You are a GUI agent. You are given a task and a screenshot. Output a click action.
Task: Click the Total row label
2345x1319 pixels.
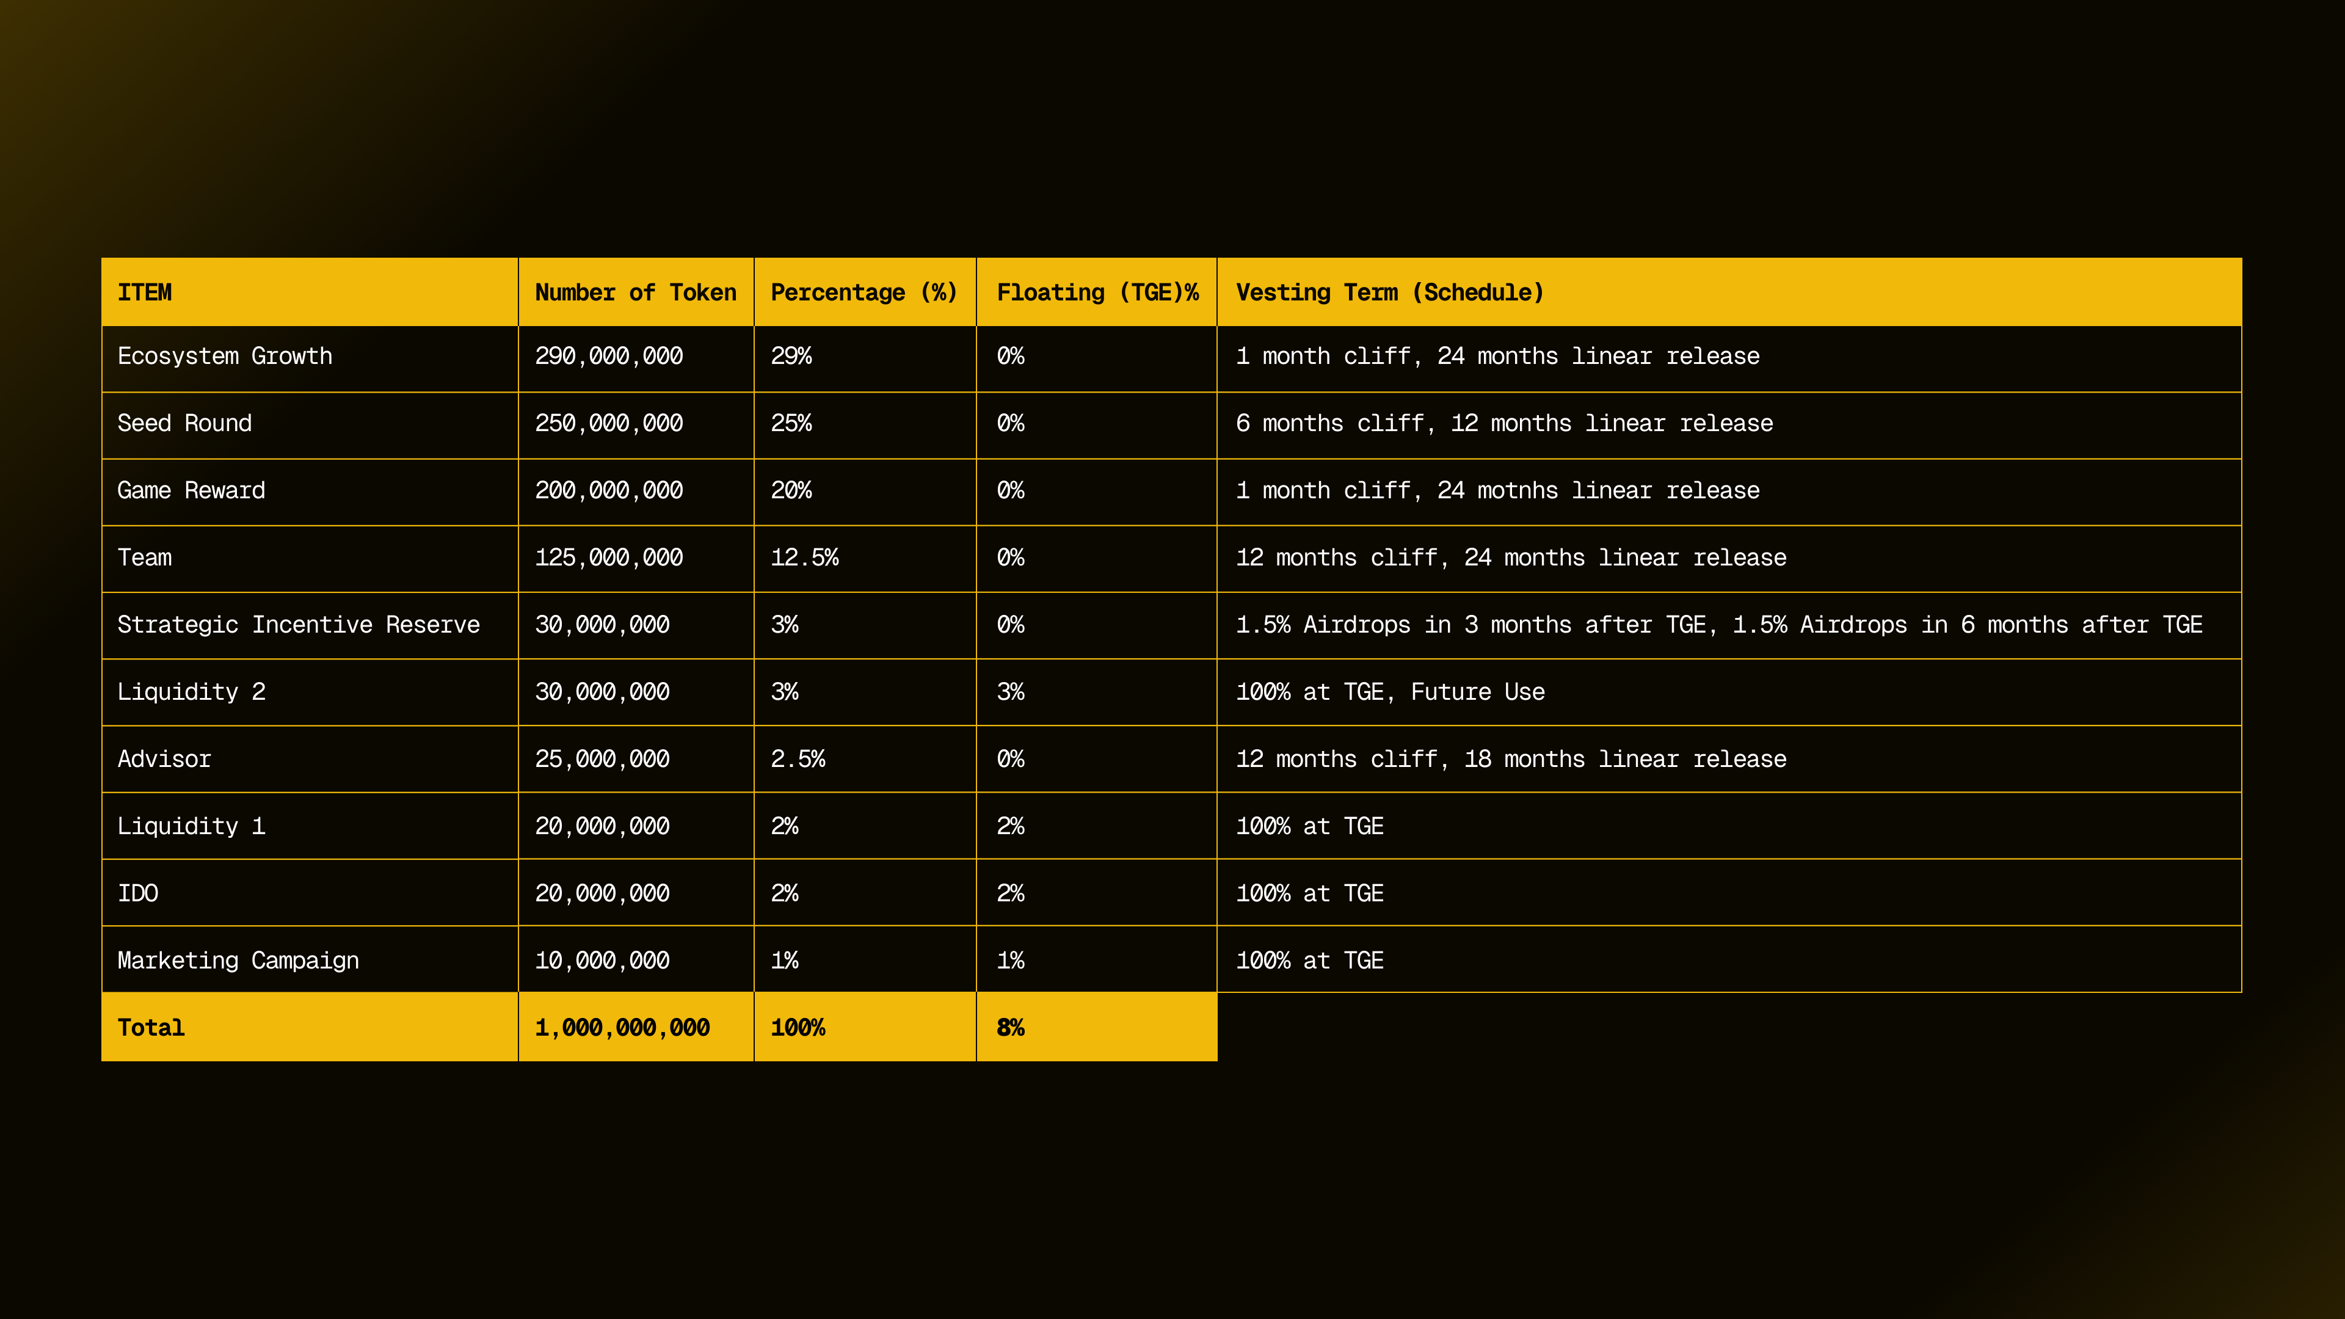click(151, 1028)
